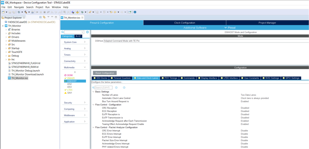The height and width of the screenshot is (149, 309).
Task: Open the GPIO Settings tab
Action: 291,78
